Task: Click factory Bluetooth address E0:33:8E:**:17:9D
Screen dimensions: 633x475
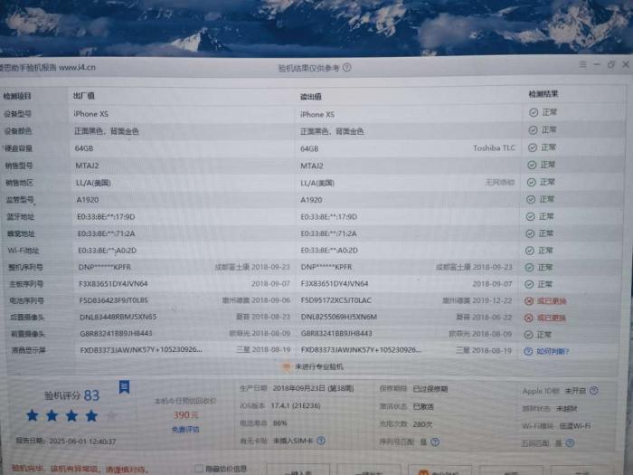Action: click(x=106, y=217)
